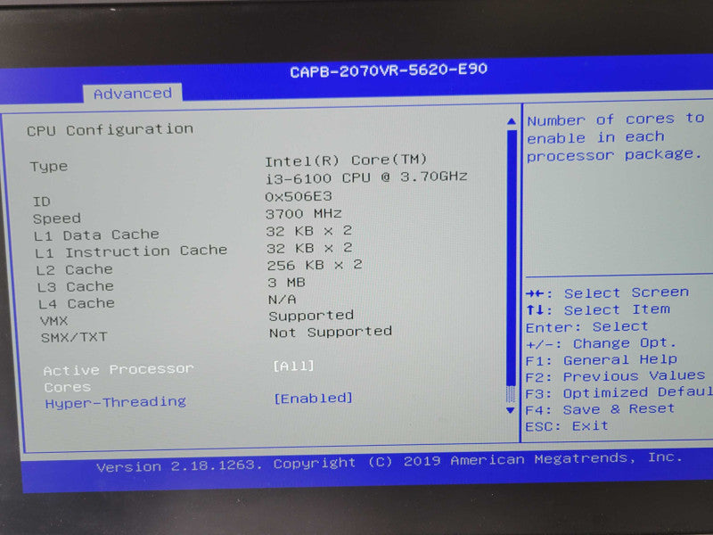The image size is (713, 535).
Task: Click the Intel(R) Core(TM) value
Action: (346, 160)
